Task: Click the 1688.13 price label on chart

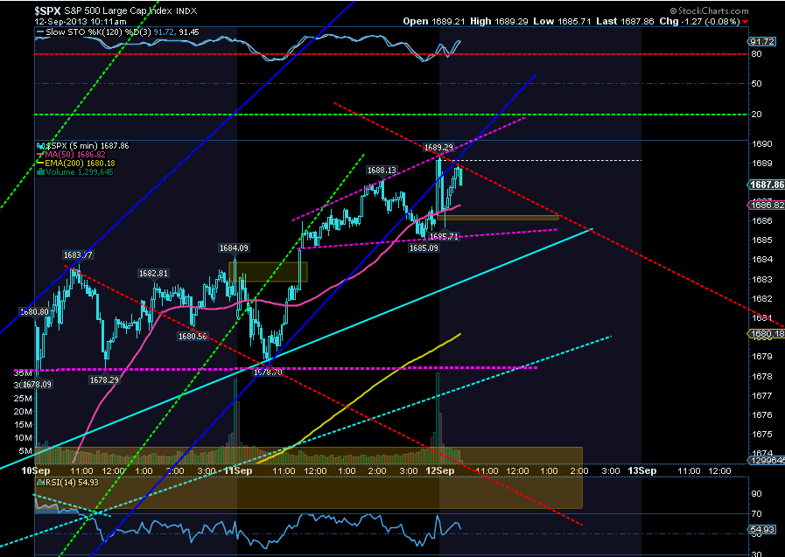Action: tap(382, 171)
